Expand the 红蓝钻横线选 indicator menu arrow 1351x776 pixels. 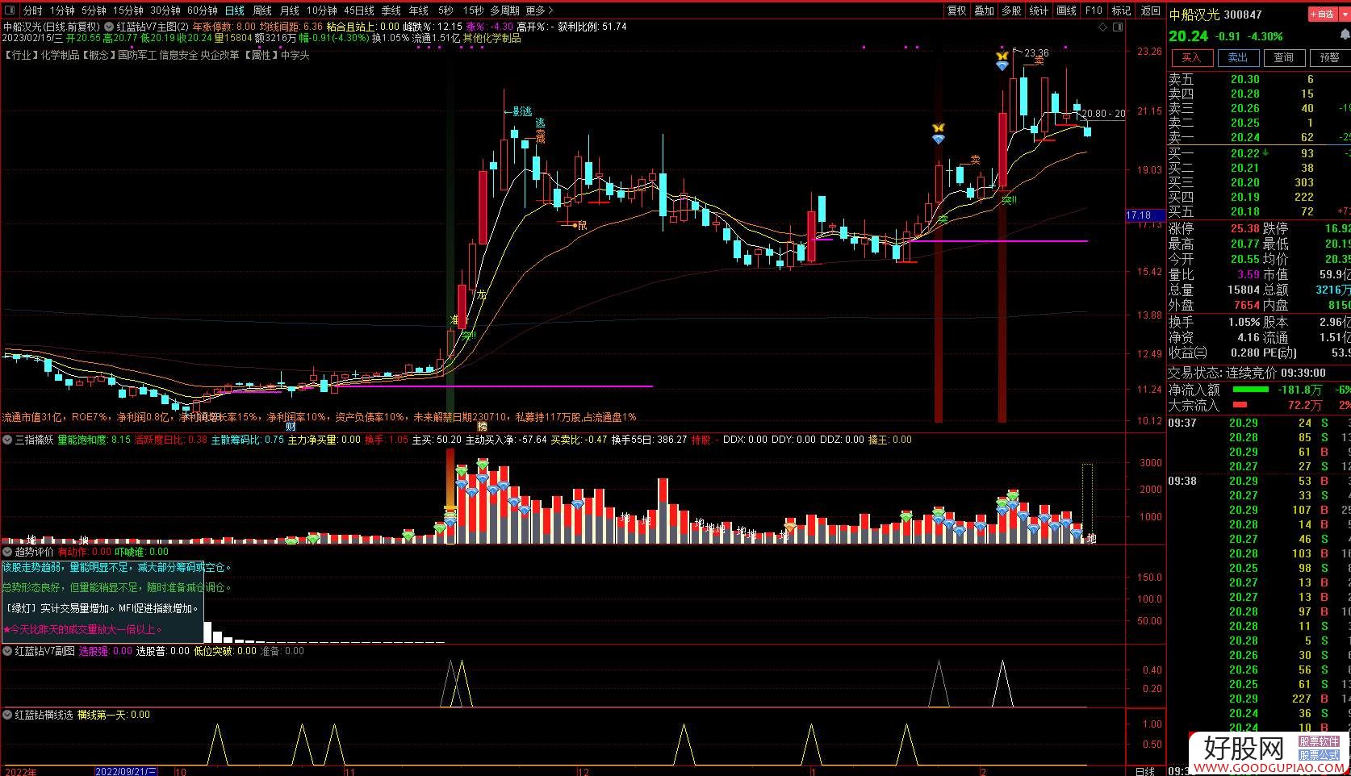click(8, 715)
